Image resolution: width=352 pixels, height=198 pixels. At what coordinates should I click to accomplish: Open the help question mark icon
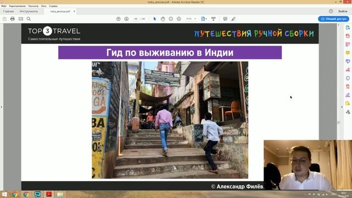(331, 11)
